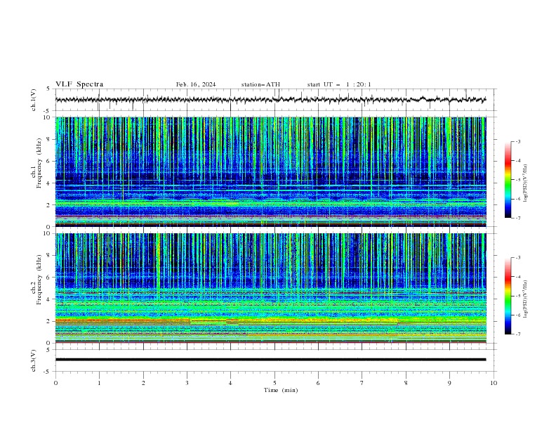Click the "ch.3(V)" axis label

pyautogui.click(x=34, y=361)
